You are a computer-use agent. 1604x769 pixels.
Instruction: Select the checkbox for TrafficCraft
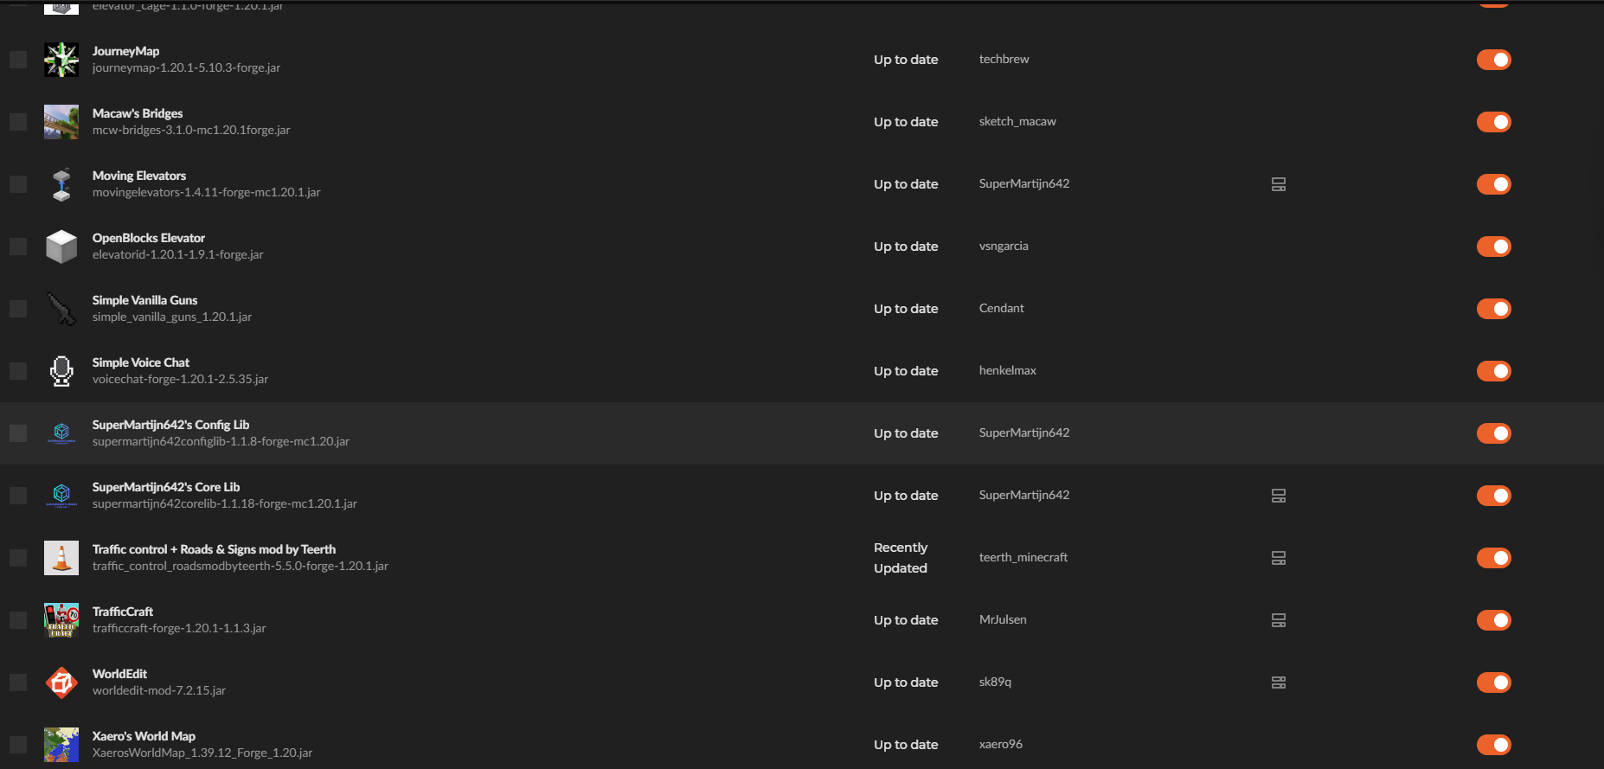coord(18,620)
